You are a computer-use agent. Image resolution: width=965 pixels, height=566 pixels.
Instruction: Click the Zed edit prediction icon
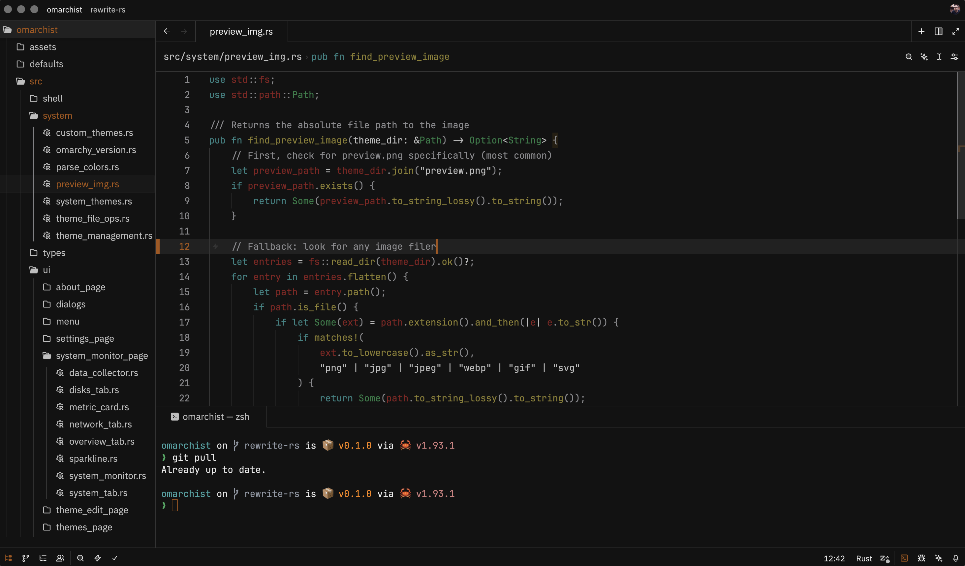point(885,558)
